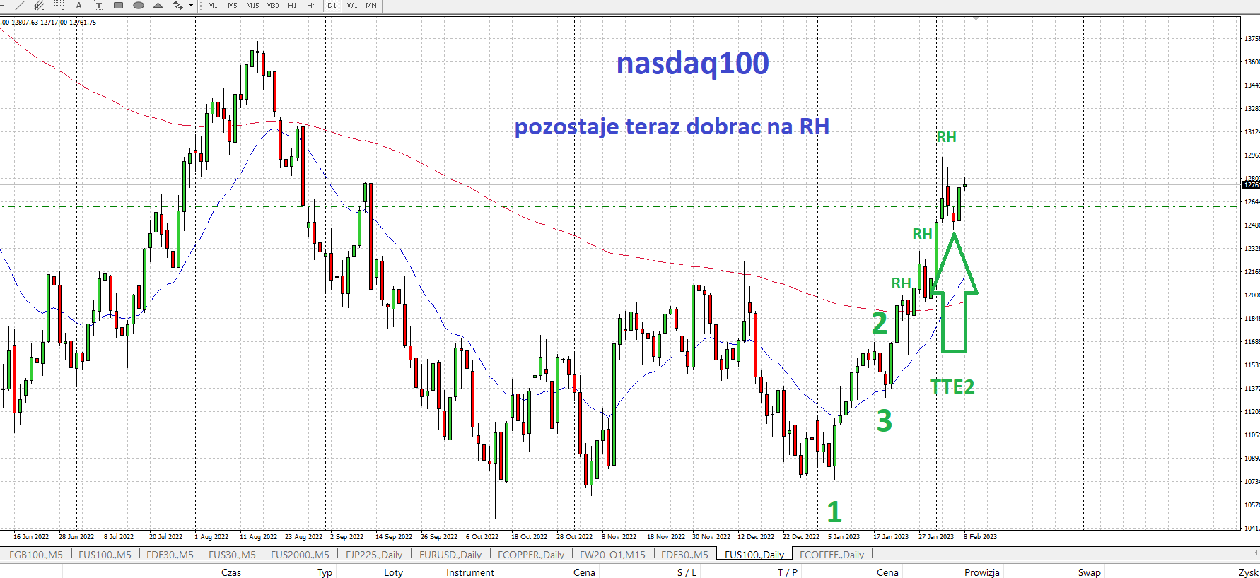Open the FDE30.,M5 tab right of FW20

(x=684, y=555)
